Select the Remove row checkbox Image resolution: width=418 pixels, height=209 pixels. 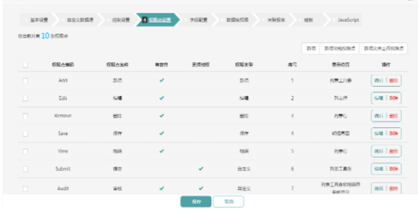[25, 116]
